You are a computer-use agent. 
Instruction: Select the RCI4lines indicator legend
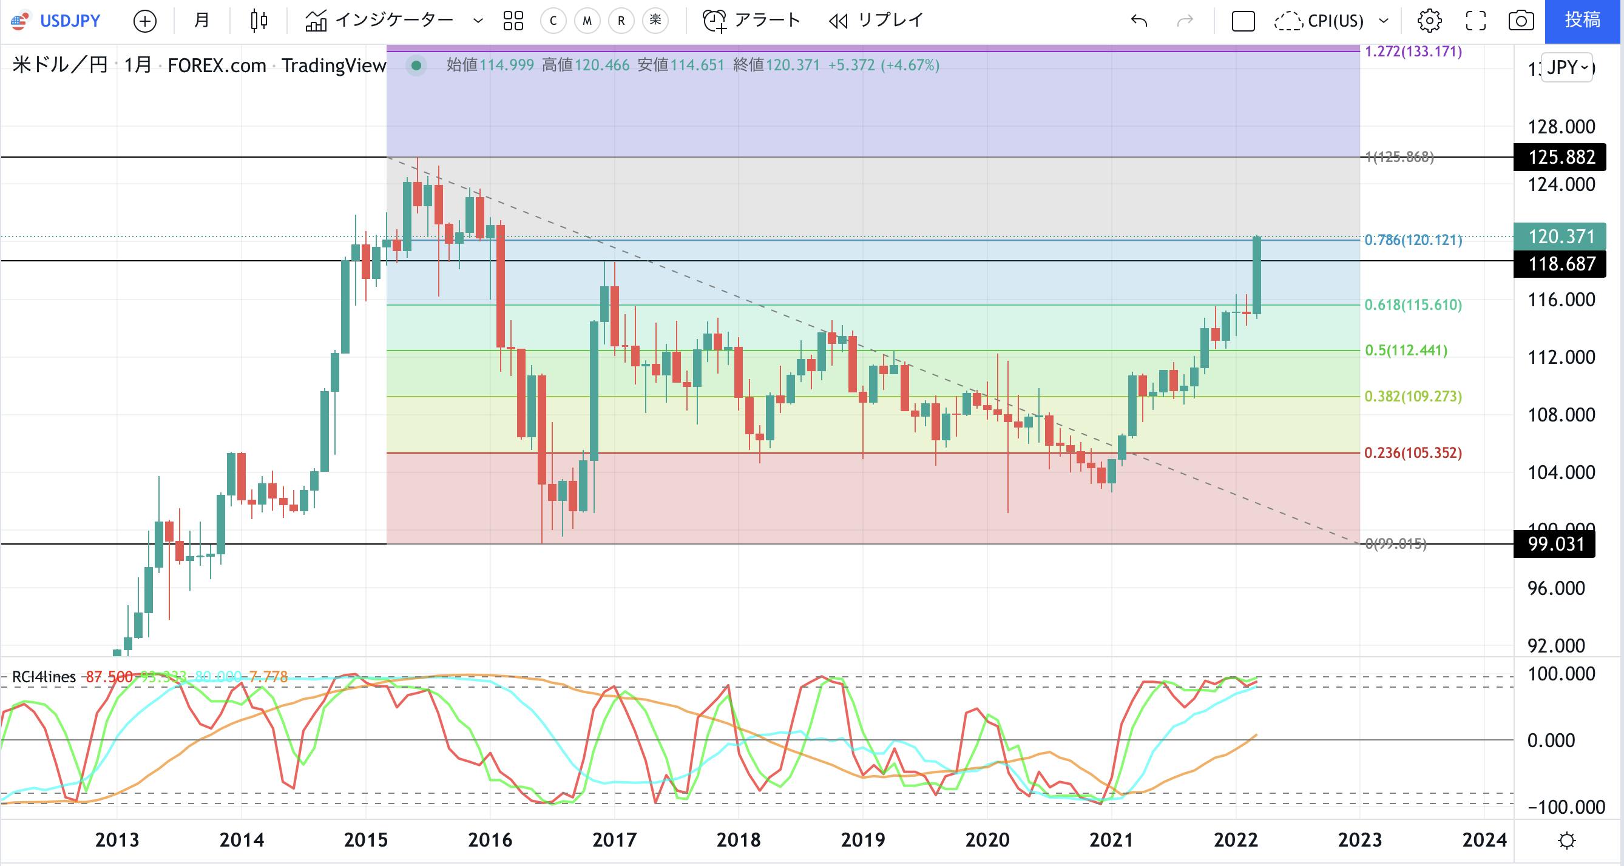44,677
